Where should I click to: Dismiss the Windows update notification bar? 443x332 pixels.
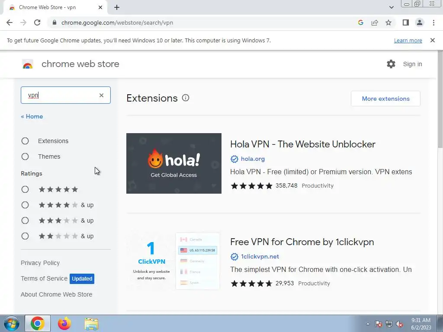point(432,40)
